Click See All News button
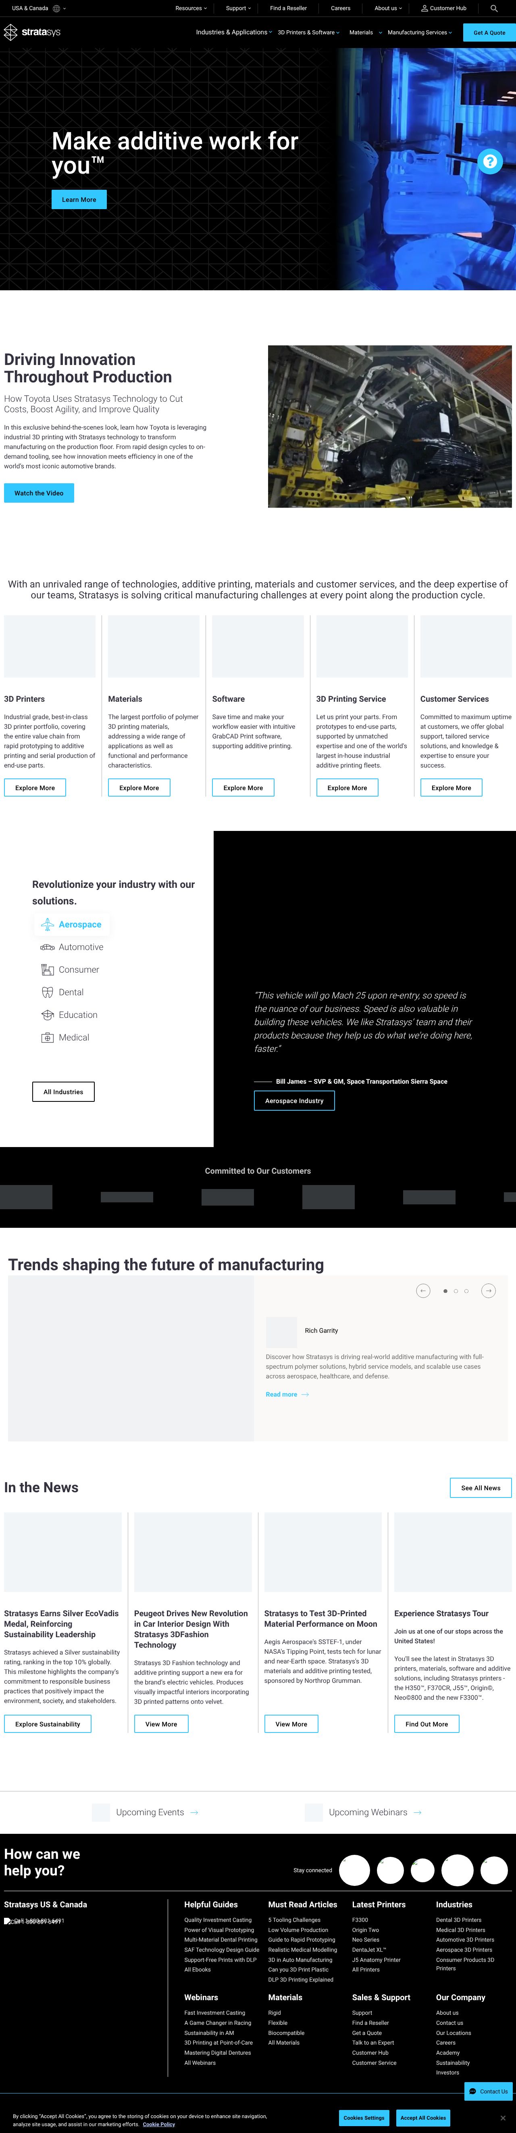The width and height of the screenshot is (516, 2133). point(481,1487)
